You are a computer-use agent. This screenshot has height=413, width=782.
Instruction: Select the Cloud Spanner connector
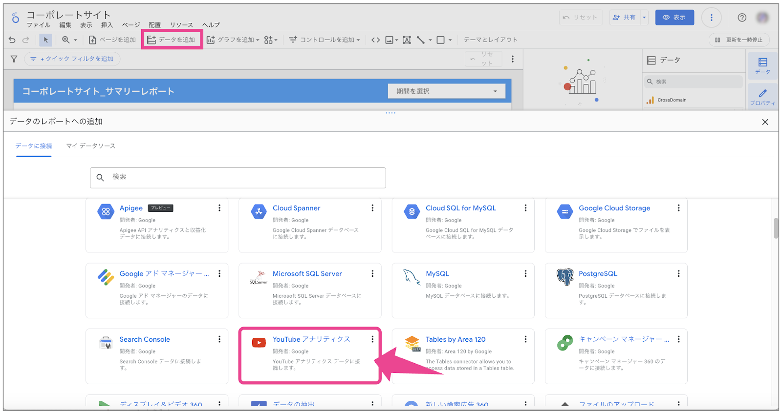[310, 225]
